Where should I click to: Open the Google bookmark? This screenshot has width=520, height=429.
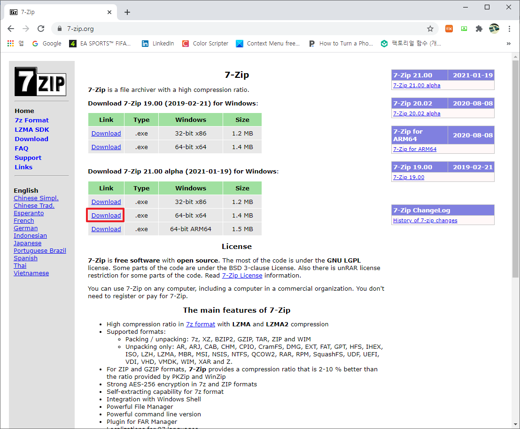(x=47, y=43)
